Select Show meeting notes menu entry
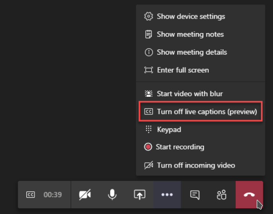 pyautogui.click(x=201, y=34)
